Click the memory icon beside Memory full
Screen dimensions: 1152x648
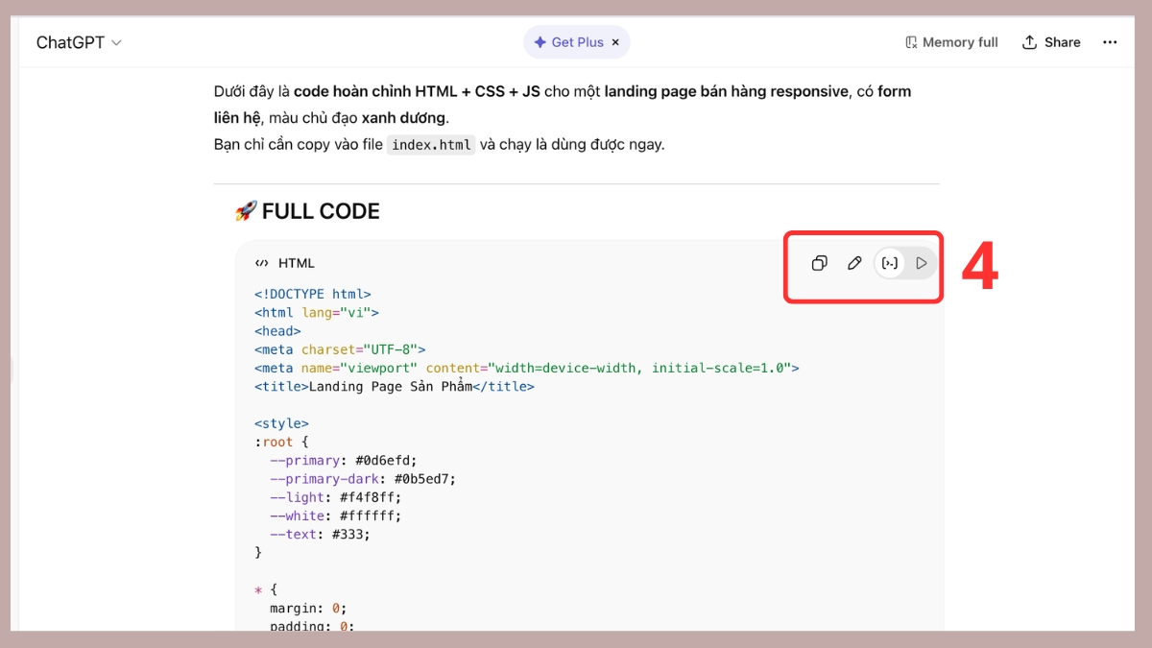911,42
